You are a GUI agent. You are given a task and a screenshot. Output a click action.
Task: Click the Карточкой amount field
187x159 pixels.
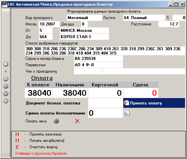coord(106,93)
